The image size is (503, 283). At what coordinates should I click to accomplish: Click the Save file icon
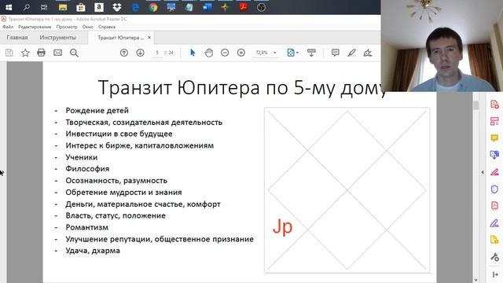coord(9,53)
